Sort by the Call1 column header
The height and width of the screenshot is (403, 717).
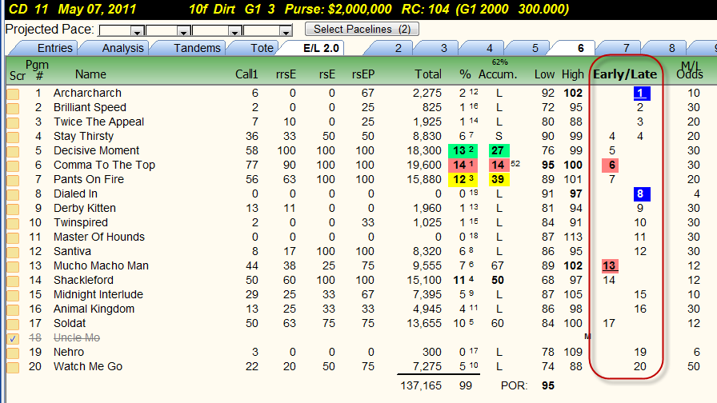[246, 74]
